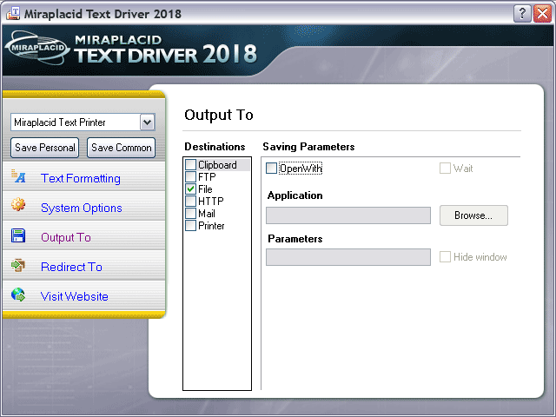This screenshot has height=417, width=556.
Task: Click the title bar application icon
Action: click(x=13, y=14)
